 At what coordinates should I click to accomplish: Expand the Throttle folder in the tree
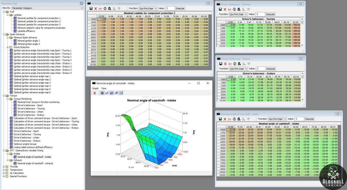coord(4,167)
